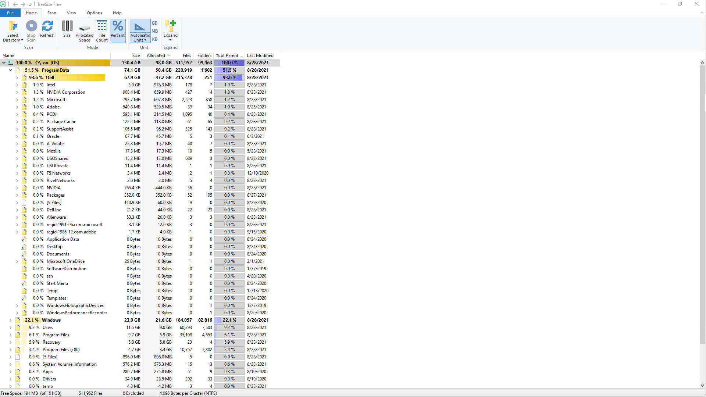This screenshot has height=397, width=706.
Task: Switch to Allocated Space mode
Action: click(x=85, y=31)
